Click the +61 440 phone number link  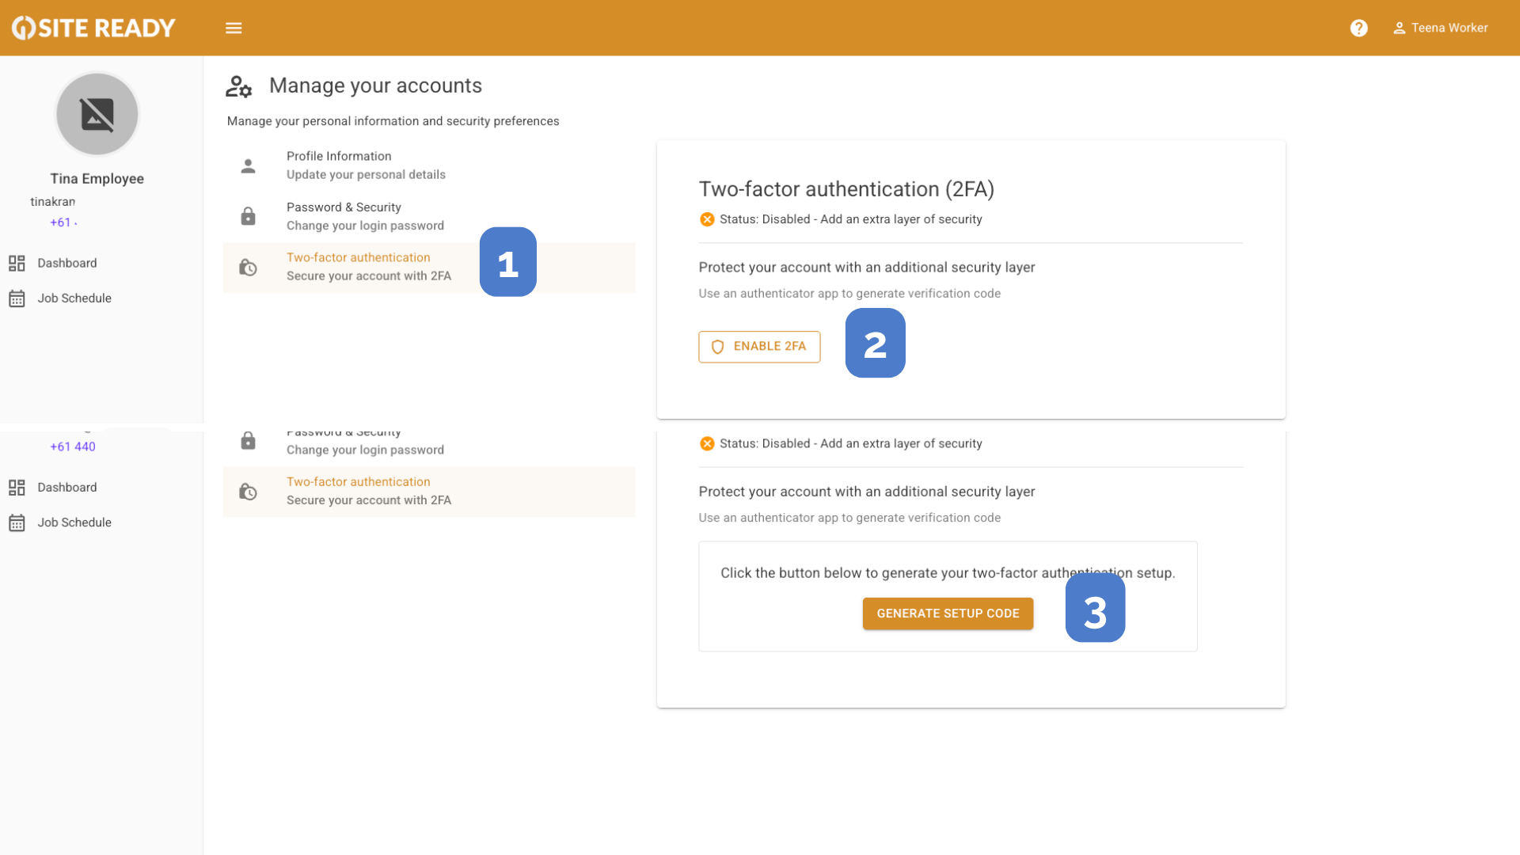[x=73, y=446]
